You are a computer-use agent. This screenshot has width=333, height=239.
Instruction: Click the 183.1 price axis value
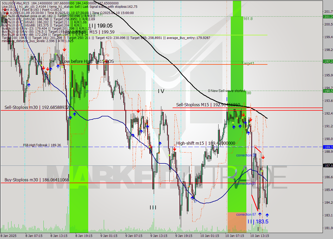click(329, 215)
